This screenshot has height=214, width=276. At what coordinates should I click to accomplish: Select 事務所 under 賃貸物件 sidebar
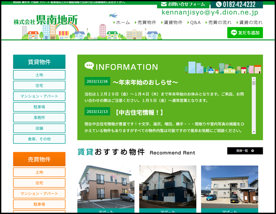pyautogui.click(x=39, y=118)
